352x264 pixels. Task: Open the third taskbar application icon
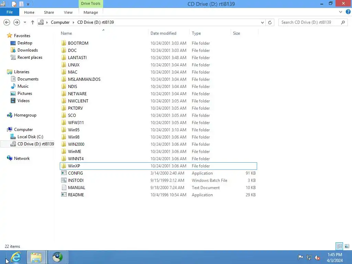tap(57, 257)
